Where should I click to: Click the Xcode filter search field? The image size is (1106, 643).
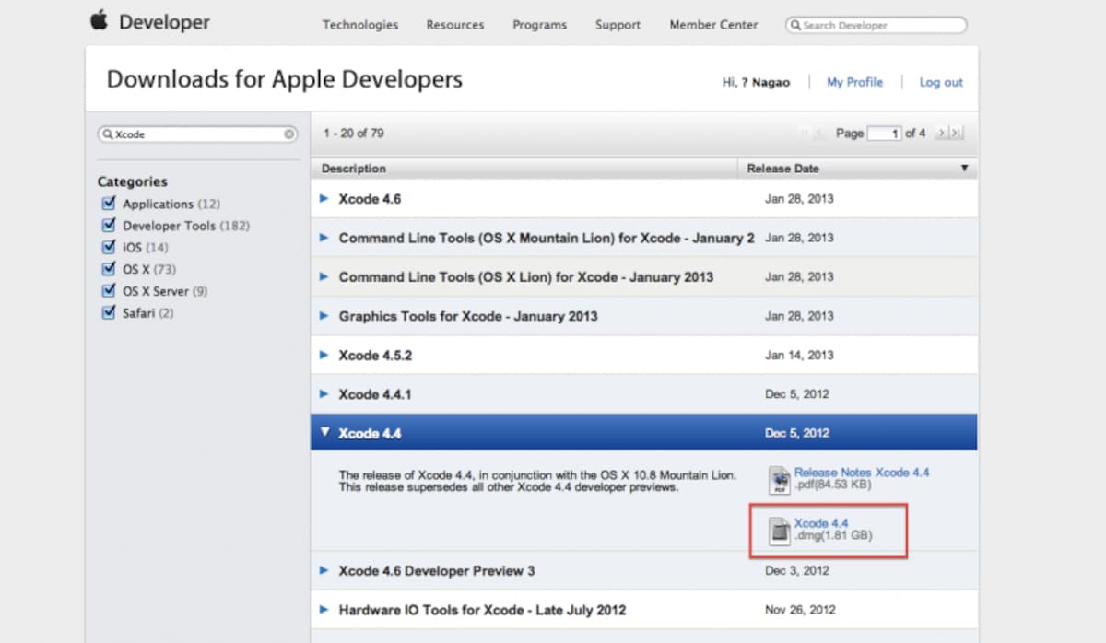[198, 134]
